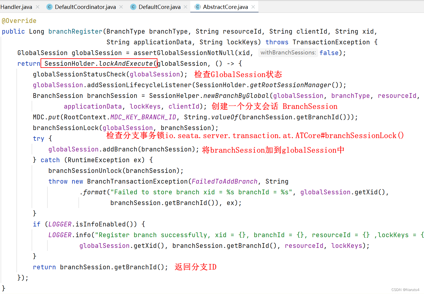
Task: Click the withBranchSessions parameter hint
Action: pos(288,53)
